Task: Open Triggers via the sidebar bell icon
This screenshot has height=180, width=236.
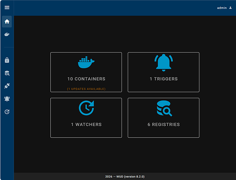Action: click(7, 99)
